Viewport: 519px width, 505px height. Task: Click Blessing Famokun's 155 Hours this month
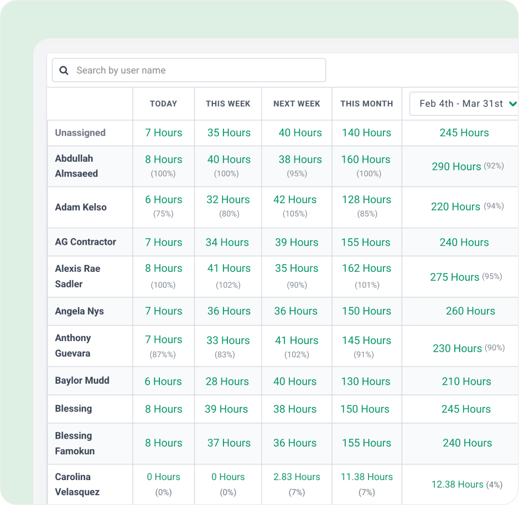[366, 443]
